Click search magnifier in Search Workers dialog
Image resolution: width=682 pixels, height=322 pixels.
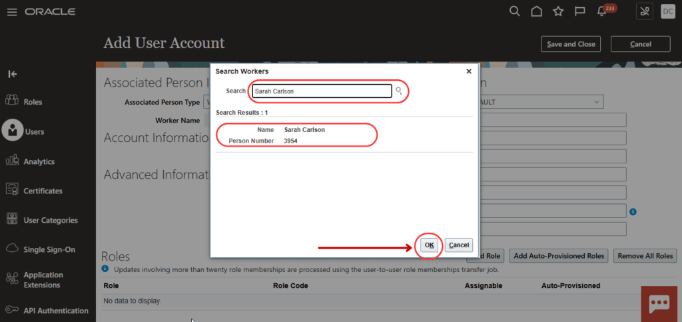[399, 91]
